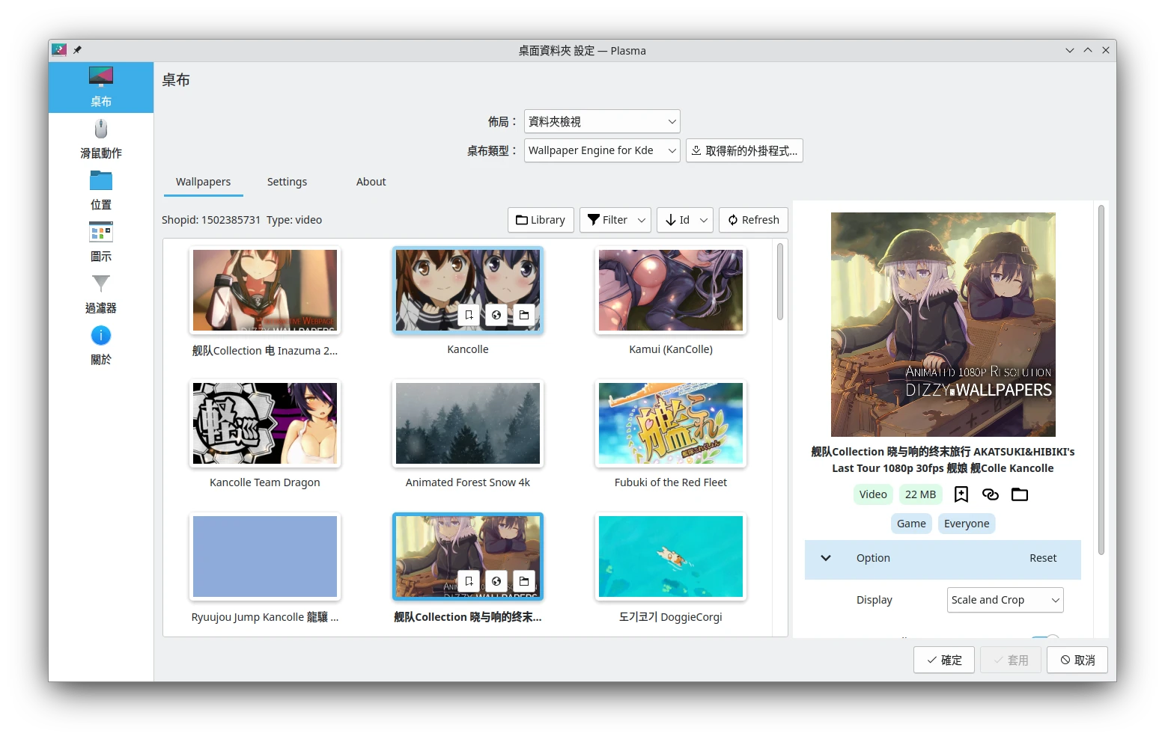Click the Type: video text

294,220
